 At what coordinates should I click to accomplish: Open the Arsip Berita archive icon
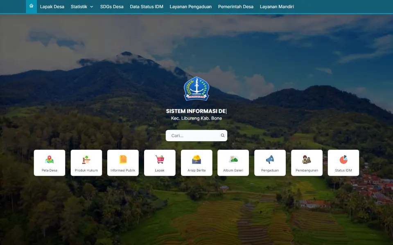(196, 160)
